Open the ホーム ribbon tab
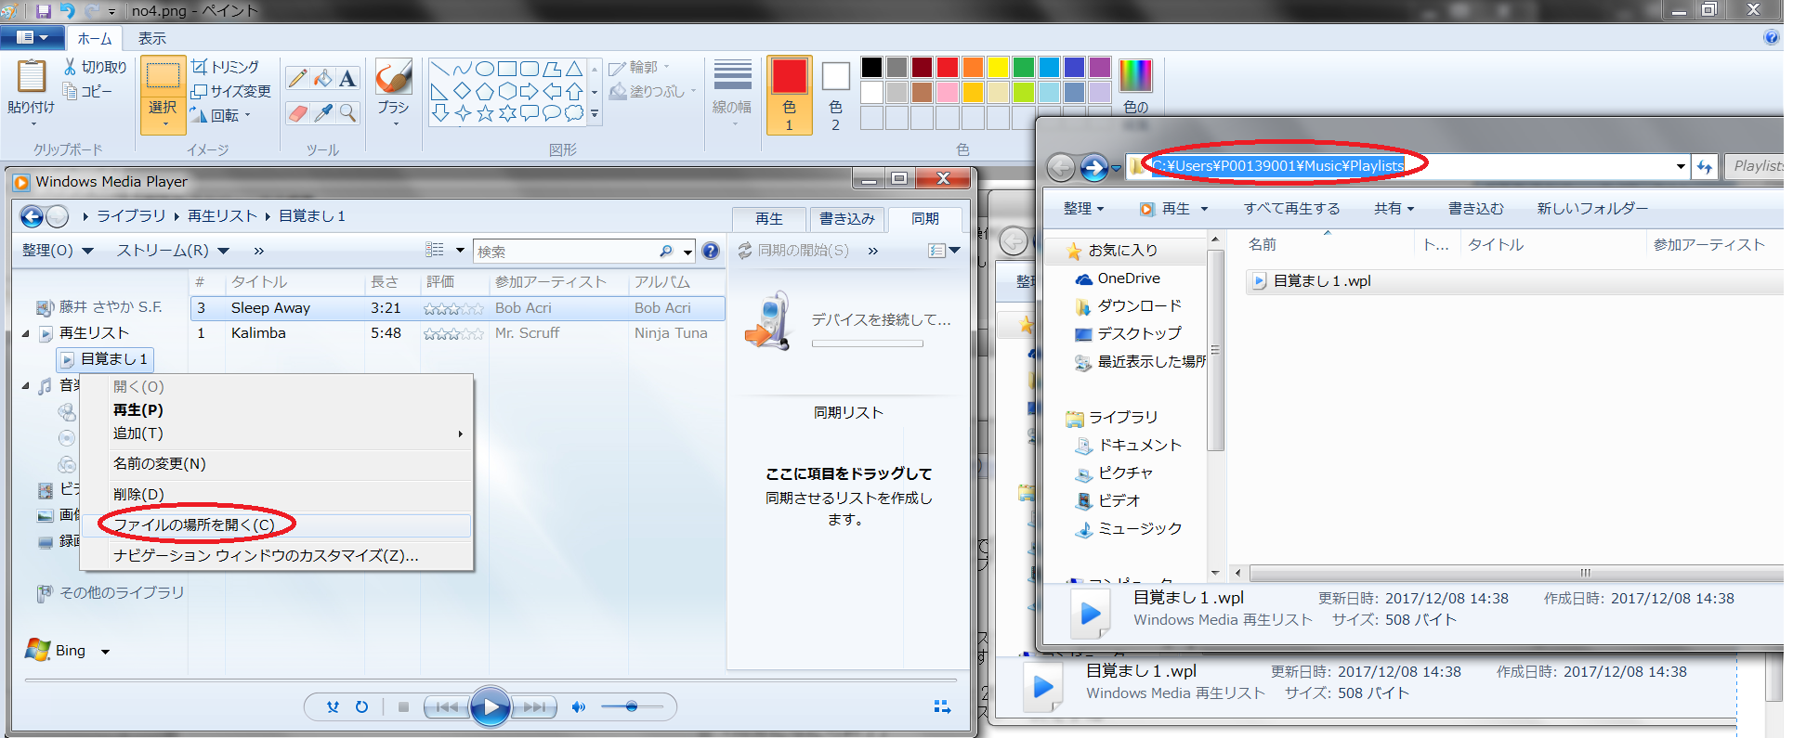The width and height of the screenshot is (1793, 738). pos(94,38)
